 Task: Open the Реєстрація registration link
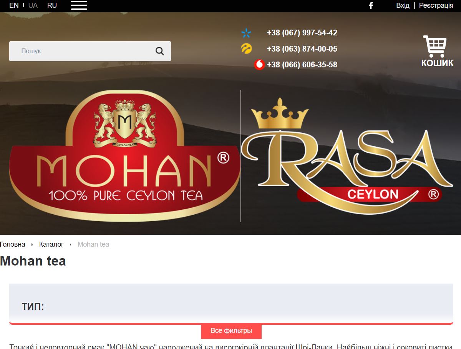[436, 5]
